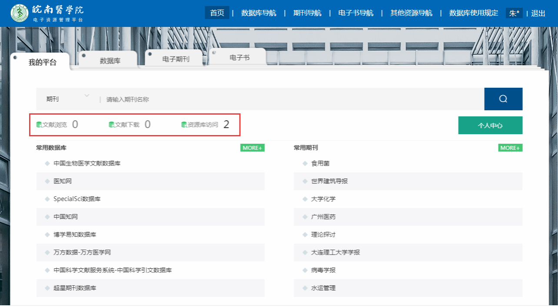Click the 常用期刊 heading
558x307 pixels.
pos(306,148)
